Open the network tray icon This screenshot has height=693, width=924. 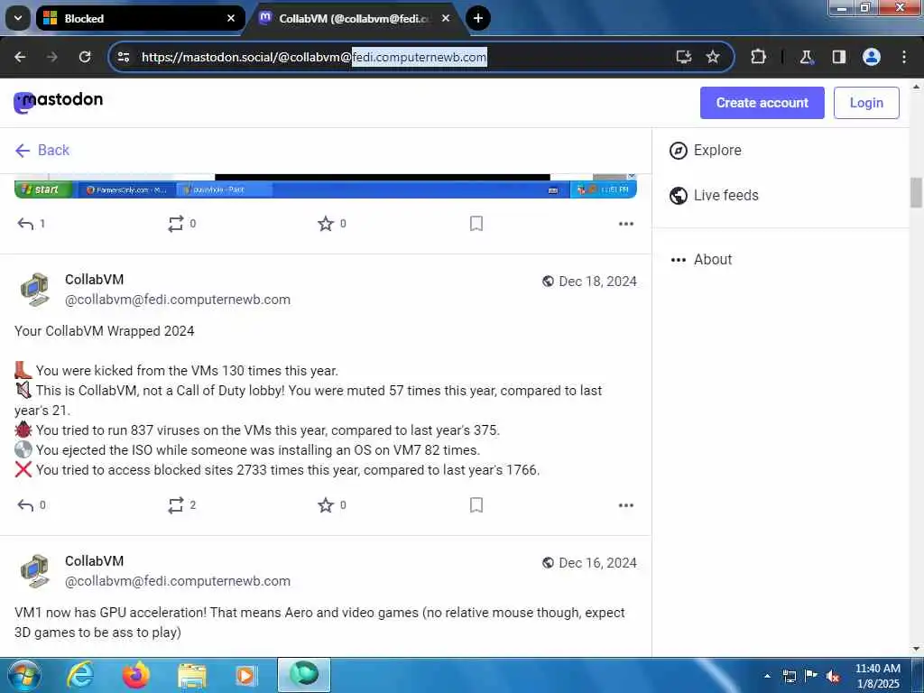789,676
